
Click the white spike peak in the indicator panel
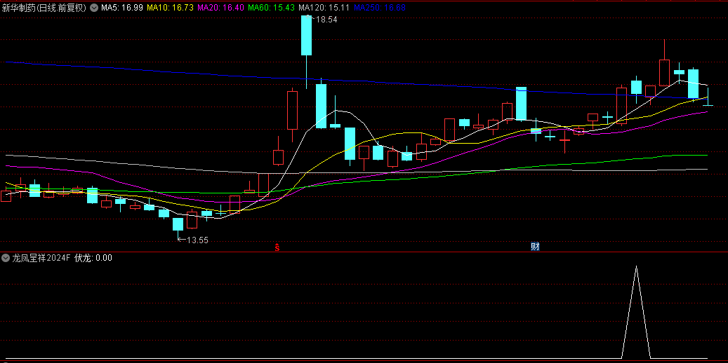pos(636,266)
